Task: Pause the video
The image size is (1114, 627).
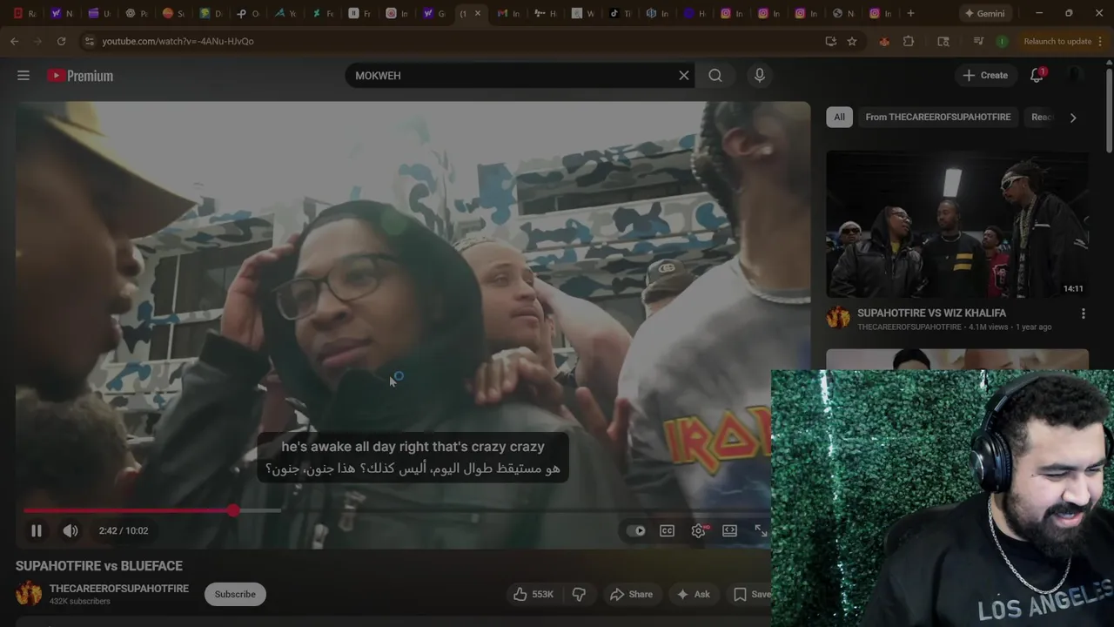Action: 37,530
